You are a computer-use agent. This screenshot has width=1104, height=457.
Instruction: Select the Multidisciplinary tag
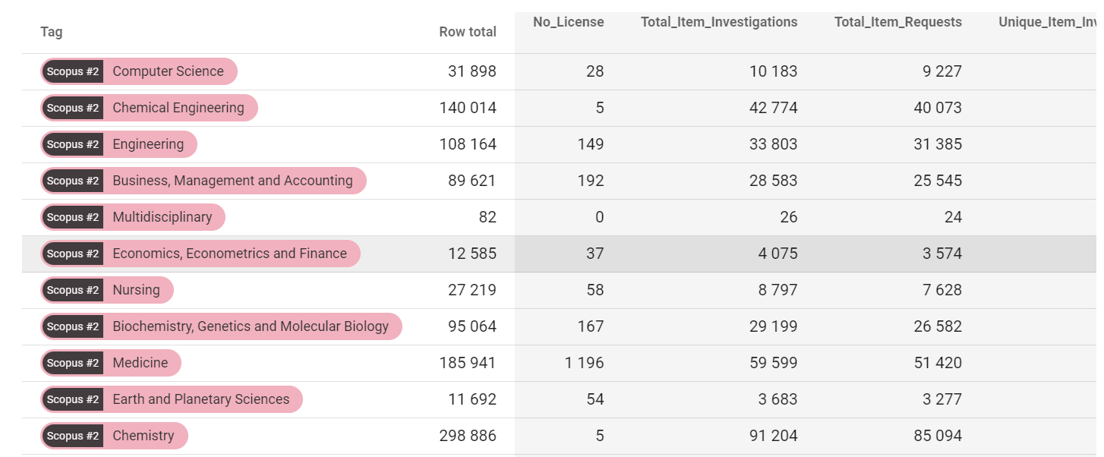[x=133, y=217]
